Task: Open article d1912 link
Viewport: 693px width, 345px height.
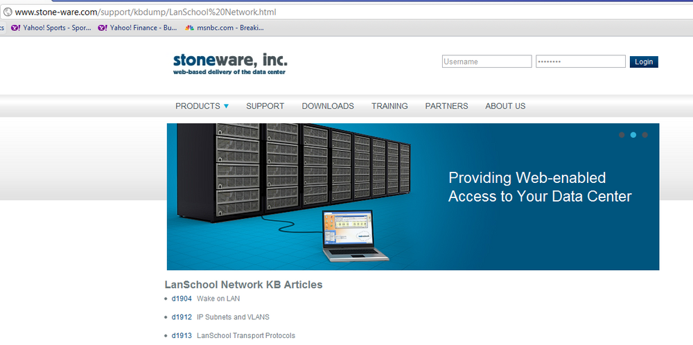Action: click(182, 317)
